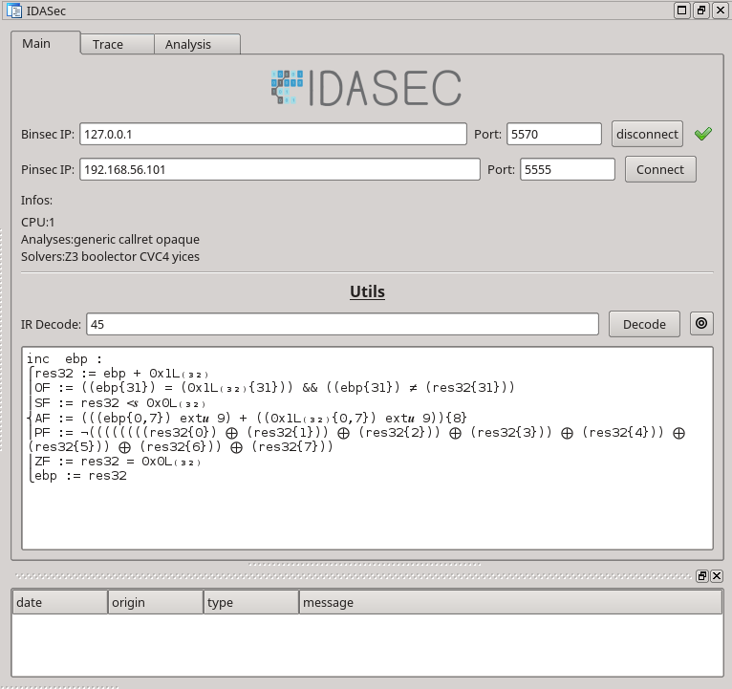Click the IDASEC logo image
The image size is (732, 689).
[367, 88]
